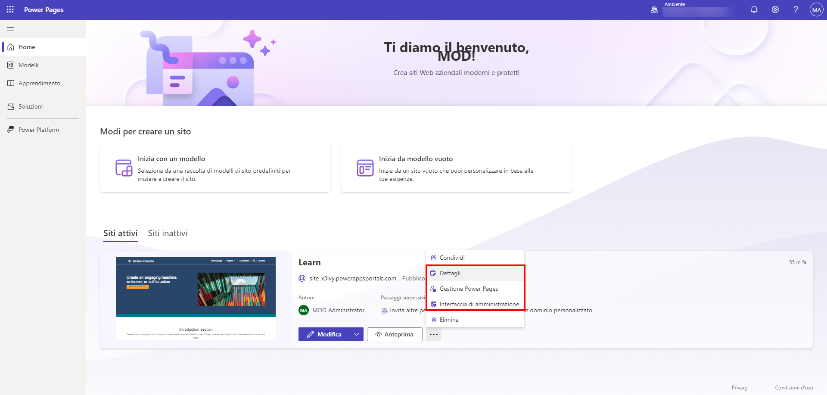Open Power Platform in the sidebar

(x=43, y=130)
